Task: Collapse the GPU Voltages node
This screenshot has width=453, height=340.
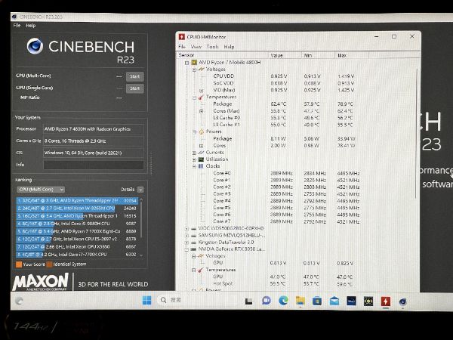Action: 194,256
